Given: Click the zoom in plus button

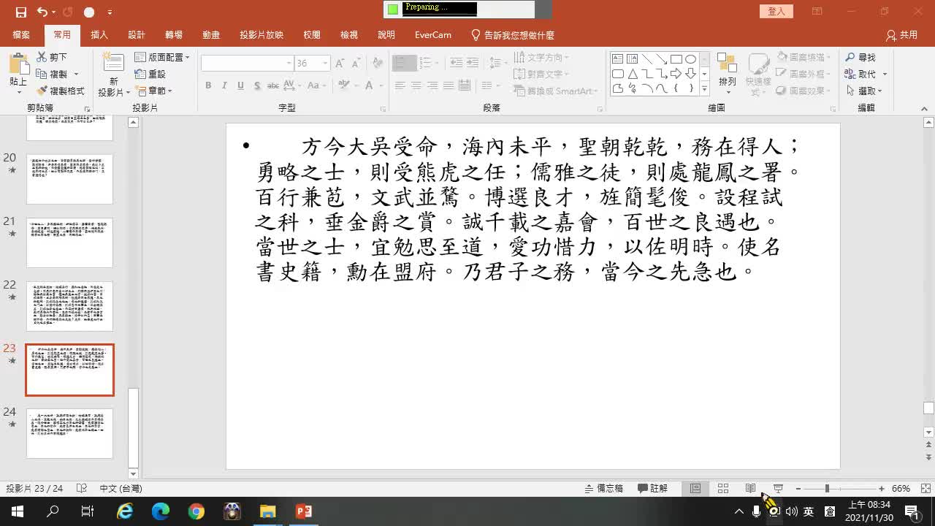Looking at the screenshot, I should (882, 488).
